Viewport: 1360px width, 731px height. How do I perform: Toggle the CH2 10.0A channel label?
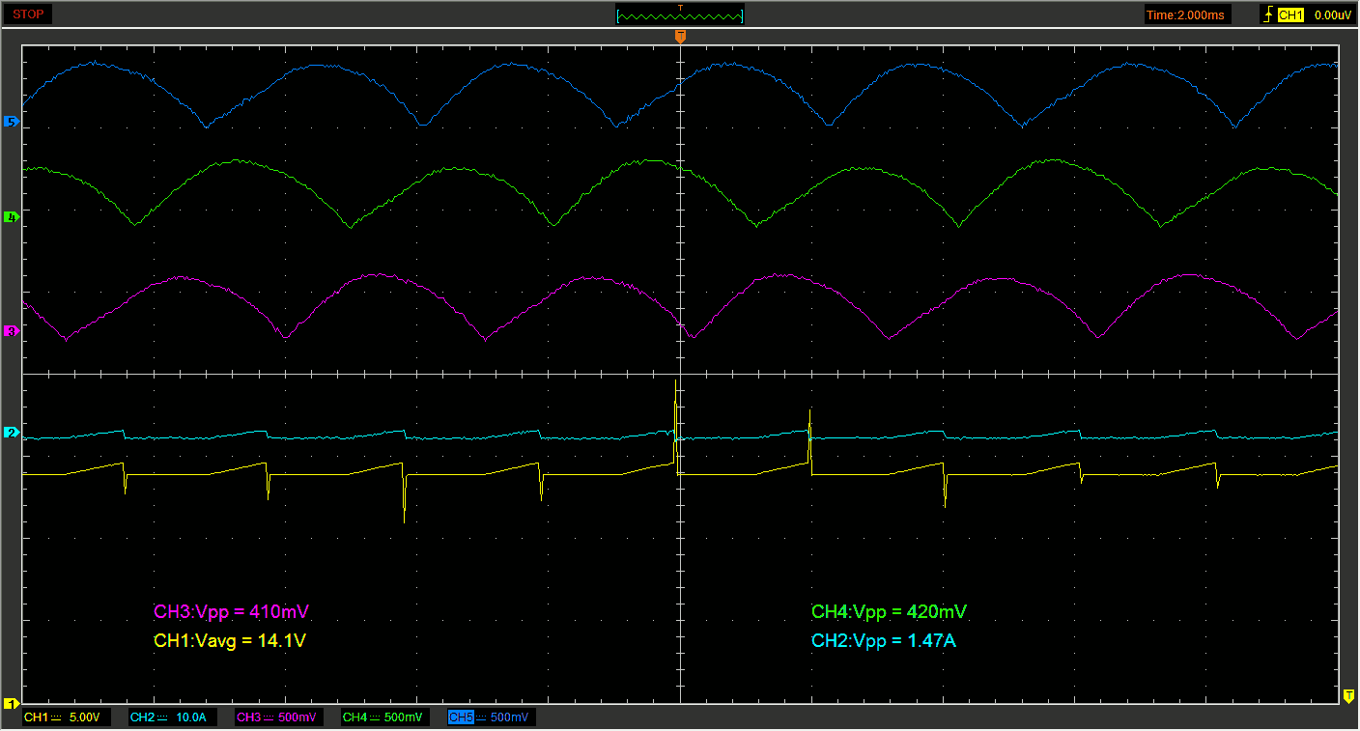(174, 717)
